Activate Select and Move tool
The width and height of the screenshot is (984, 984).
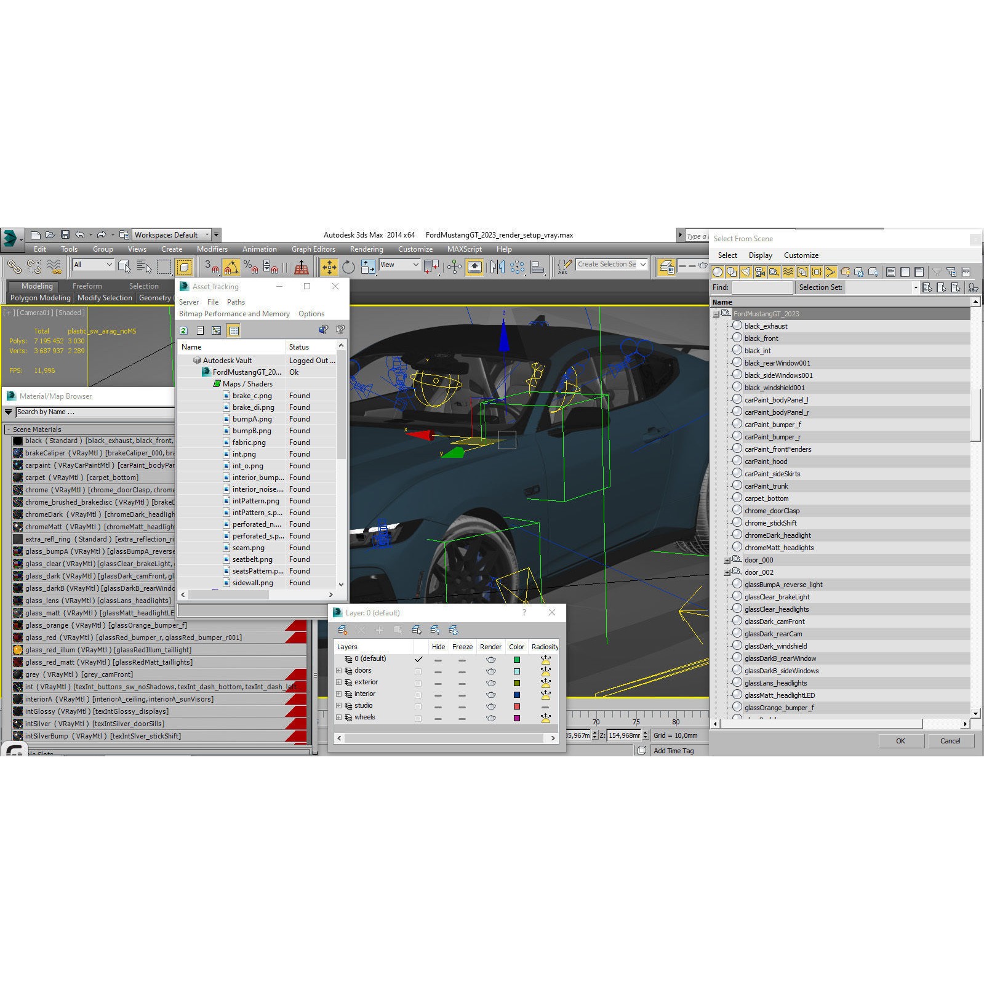[329, 266]
